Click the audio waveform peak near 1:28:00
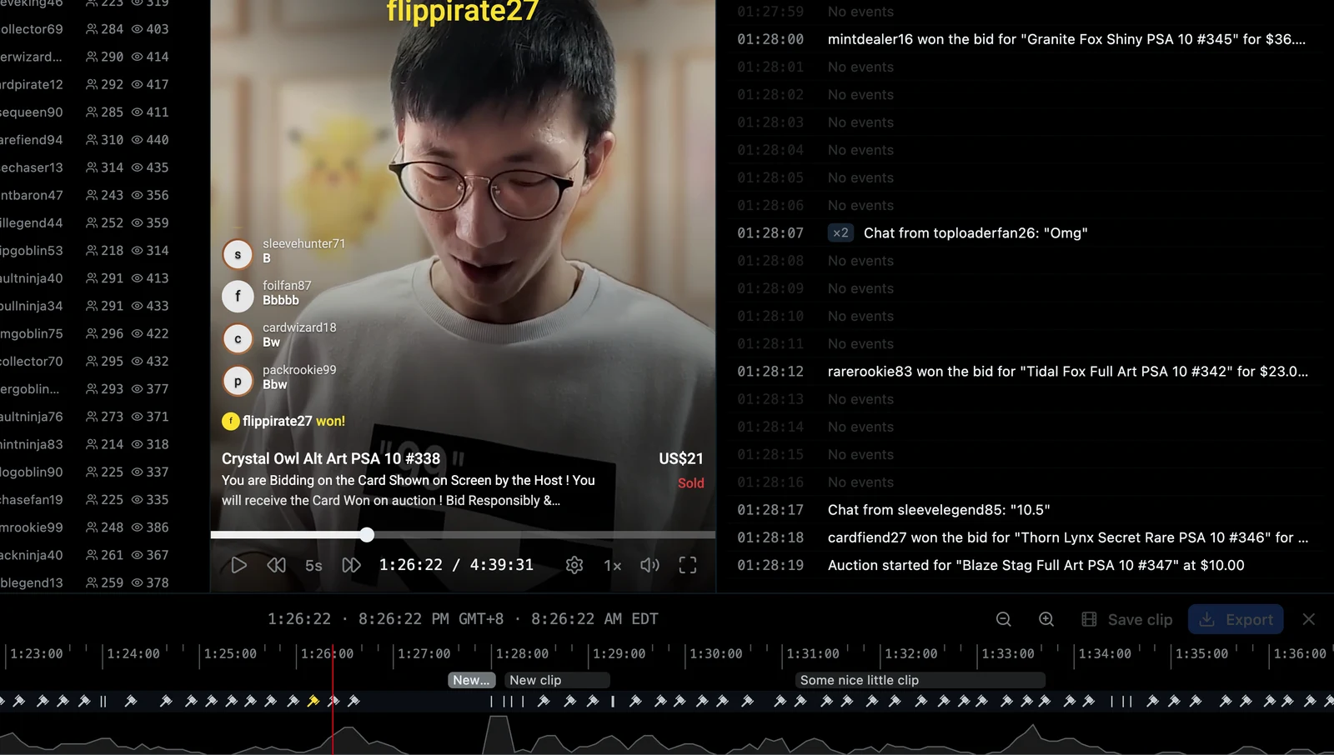Image resolution: width=1334 pixels, height=755 pixels. [x=499, y=733]
